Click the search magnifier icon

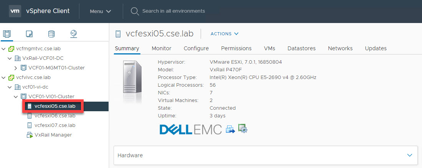coord(134,11)
